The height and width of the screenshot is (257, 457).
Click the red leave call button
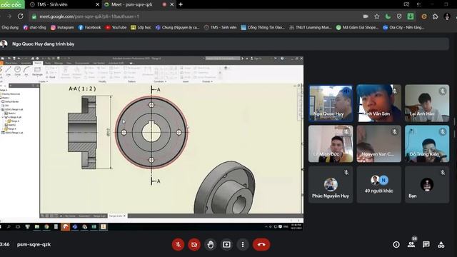pyautogui.click(x=261, y=244)
